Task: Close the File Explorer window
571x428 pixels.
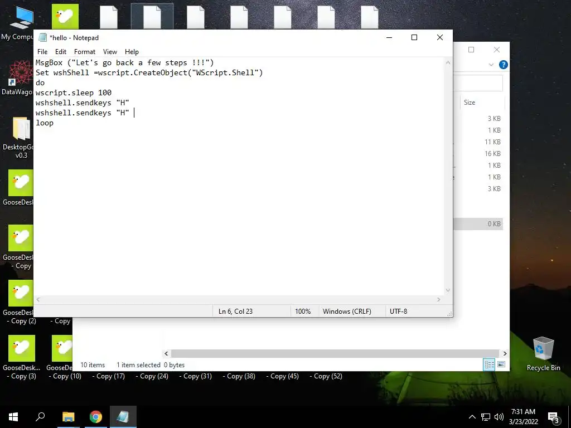Action: coord(497,50)
